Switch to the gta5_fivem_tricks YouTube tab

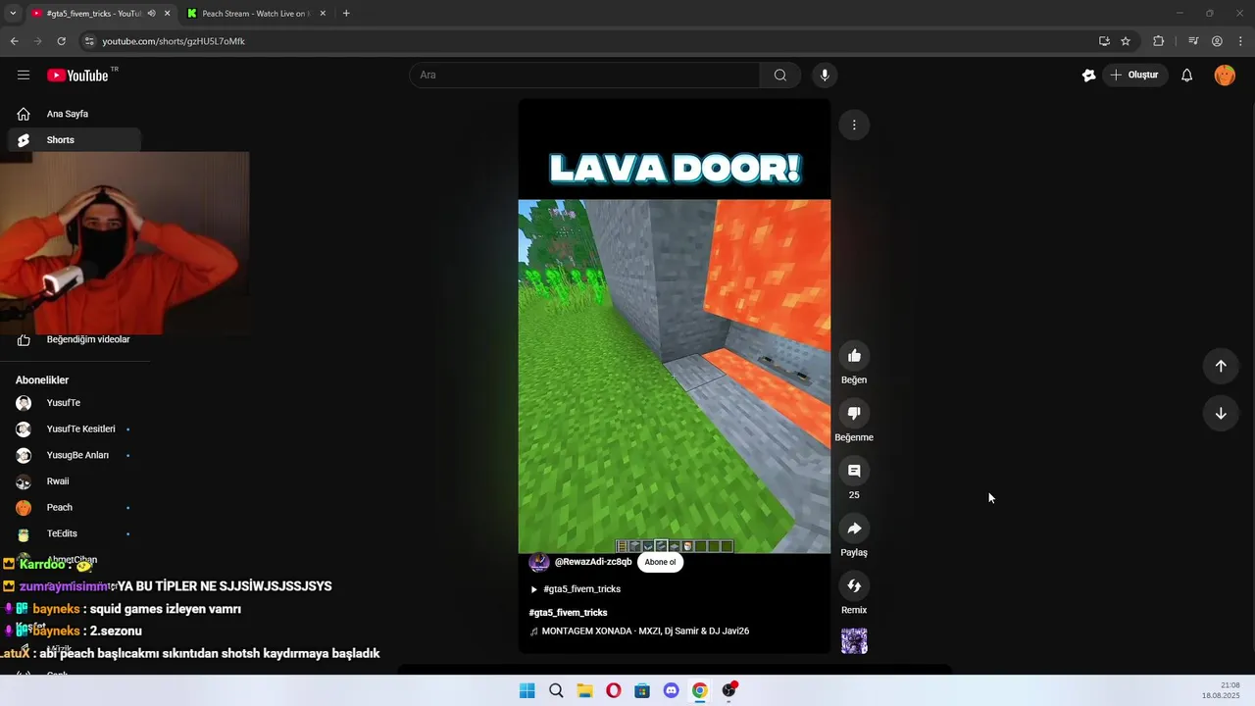coord(93,14)
